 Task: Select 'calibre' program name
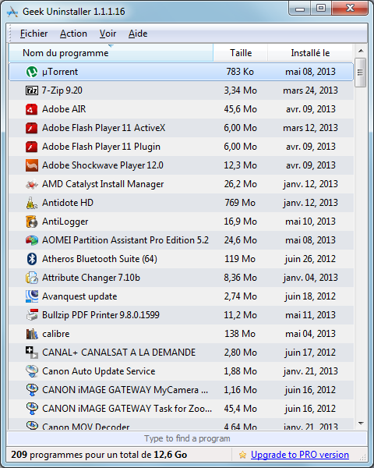pyautogui.click(x=56, y=334)
